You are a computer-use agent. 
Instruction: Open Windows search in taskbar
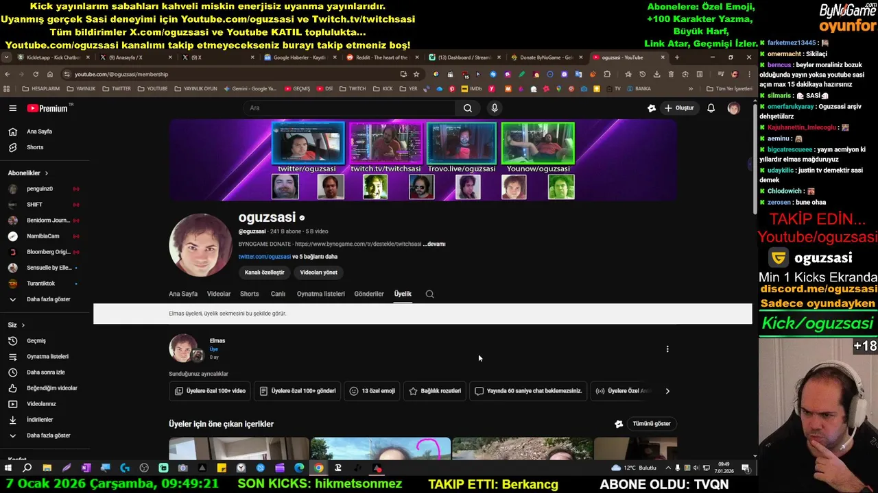[x=27, y=468]
